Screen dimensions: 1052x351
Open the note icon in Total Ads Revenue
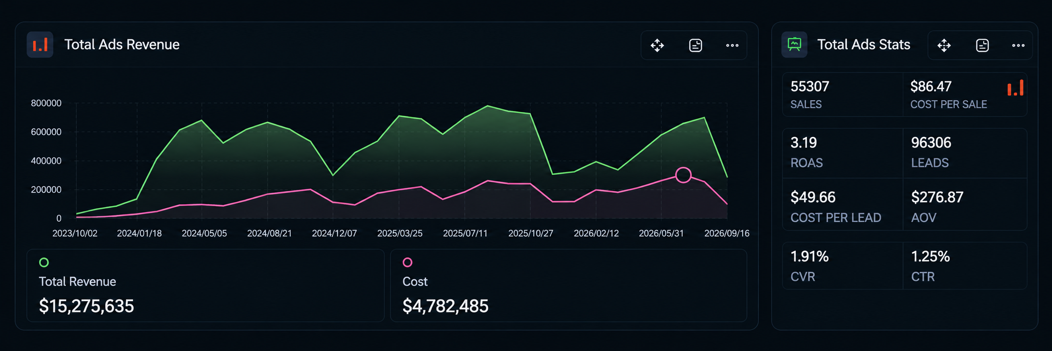click(x=695, y=46)
